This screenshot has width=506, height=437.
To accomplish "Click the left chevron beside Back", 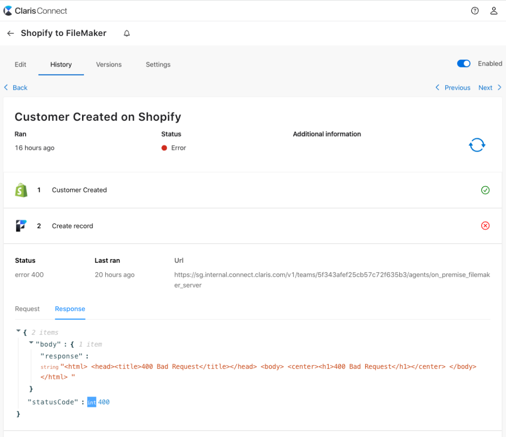I will pyautogui.click(x=6, y=87).
